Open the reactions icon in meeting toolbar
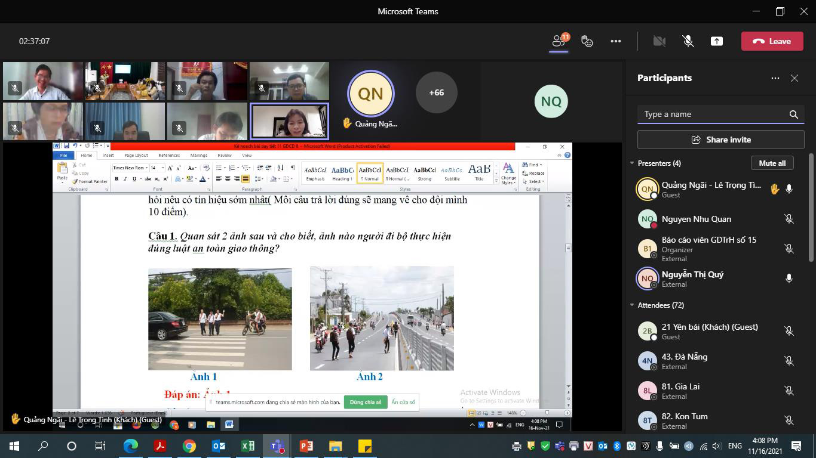This screenshot has width=816, height=458. click(587, 41)
